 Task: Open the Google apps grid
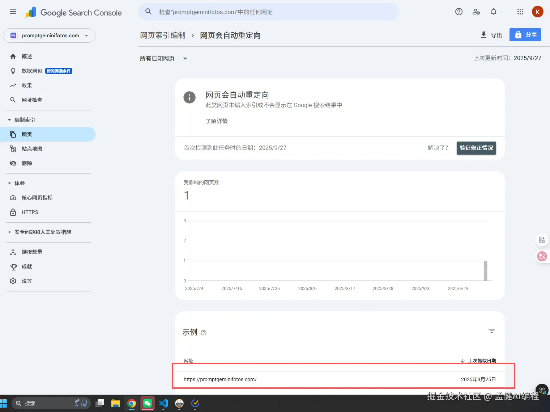[x=520, y=12]
